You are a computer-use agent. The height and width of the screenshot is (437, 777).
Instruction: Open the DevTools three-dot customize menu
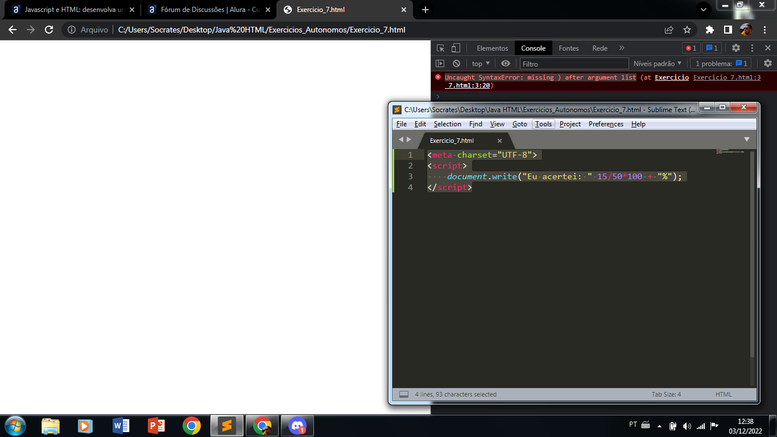(x=752, y=48)
